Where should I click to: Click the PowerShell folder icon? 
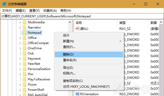(24, 90)
